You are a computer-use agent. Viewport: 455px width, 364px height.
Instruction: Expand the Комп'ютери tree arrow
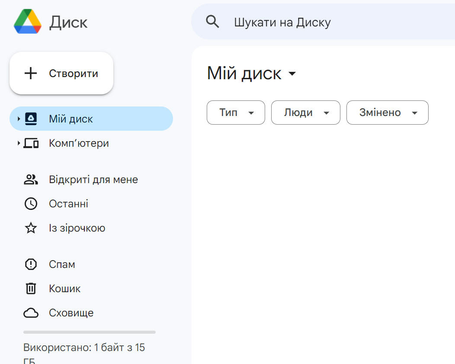tap(19, 143)
